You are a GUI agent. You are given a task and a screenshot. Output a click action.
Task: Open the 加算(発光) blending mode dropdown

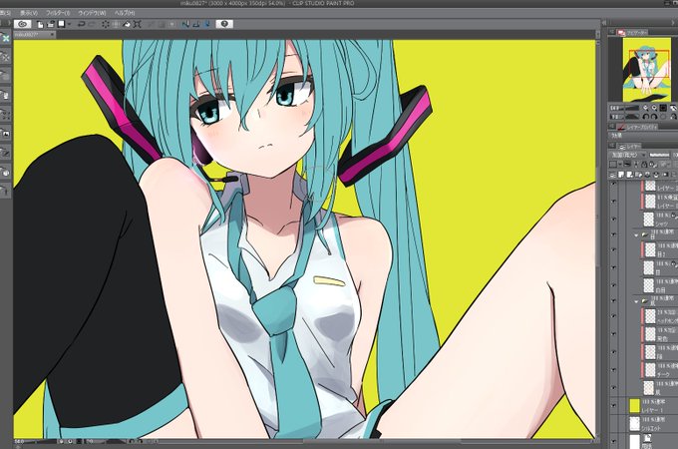627,155
